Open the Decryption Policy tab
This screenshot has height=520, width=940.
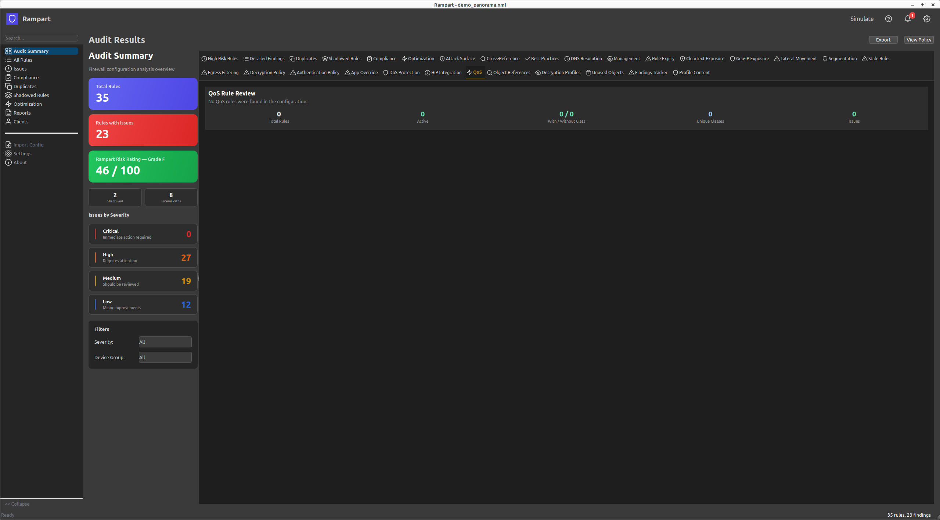264,73
